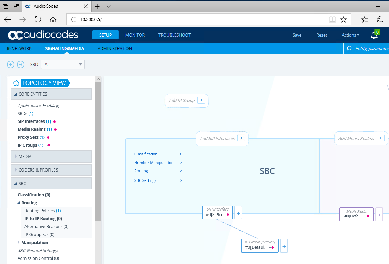Click plus icon on Add IP Group
The image size is (389, 264).
tap(202, 100)
